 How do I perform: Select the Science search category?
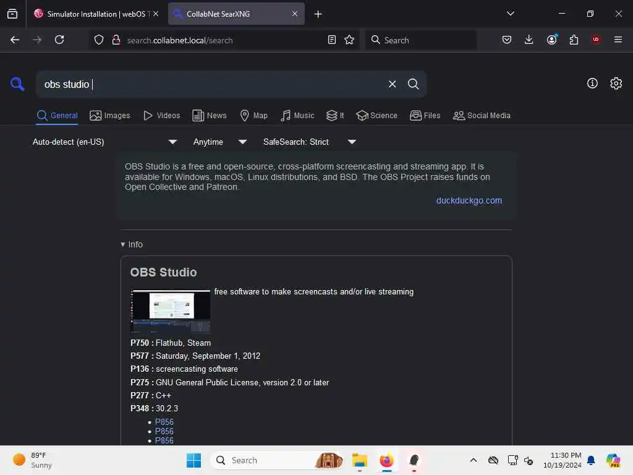376,116
